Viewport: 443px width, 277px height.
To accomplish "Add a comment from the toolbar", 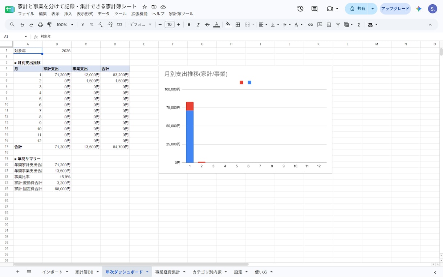I will point(320,25).
